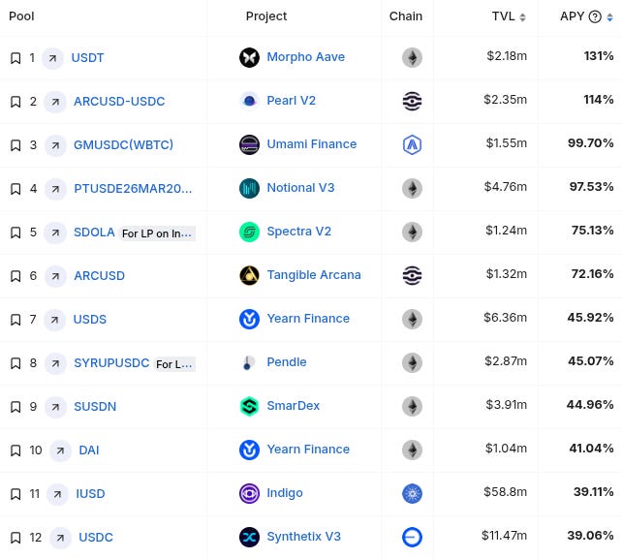Bookmark the ARCUSD-USDC pool
This screenshot has height=559, width=622.
point(16,102)
